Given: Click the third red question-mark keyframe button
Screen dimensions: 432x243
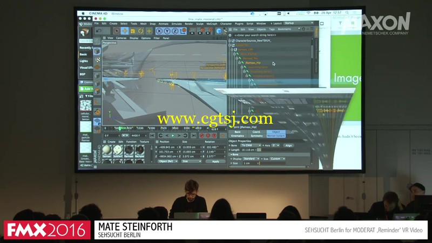Looking at the screenshot, I should 214,136.
